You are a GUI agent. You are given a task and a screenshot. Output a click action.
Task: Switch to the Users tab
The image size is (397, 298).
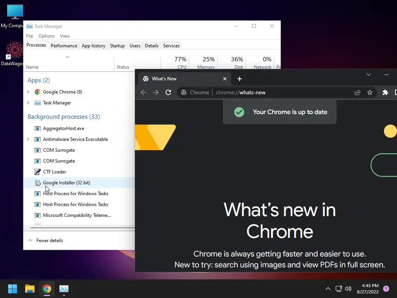pos(135,46)
